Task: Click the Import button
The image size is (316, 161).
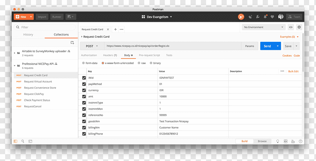Action: [x=42, y=17]
